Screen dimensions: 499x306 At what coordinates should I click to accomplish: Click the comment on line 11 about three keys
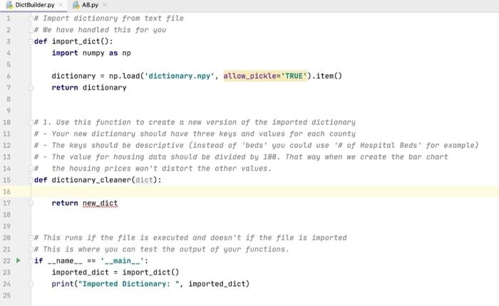[x=195, y=134]
